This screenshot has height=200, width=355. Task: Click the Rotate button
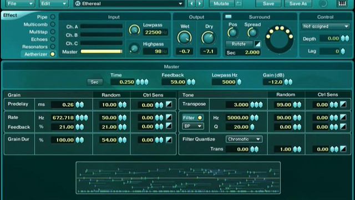coord(239,44)
